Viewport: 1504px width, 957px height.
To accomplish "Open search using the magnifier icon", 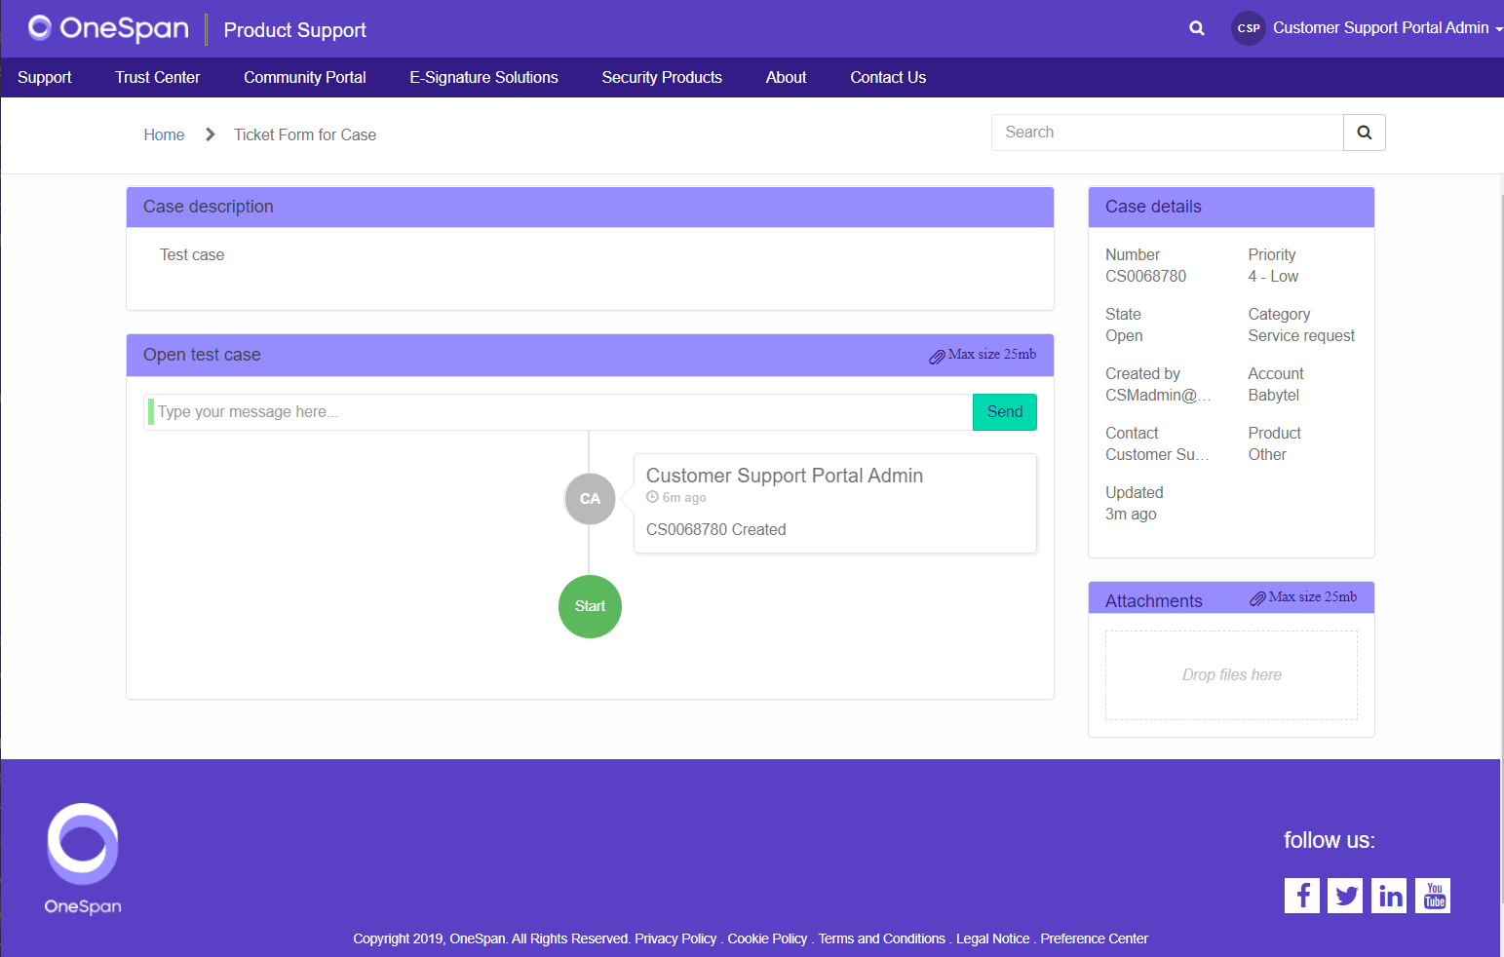I will 1196,28.
